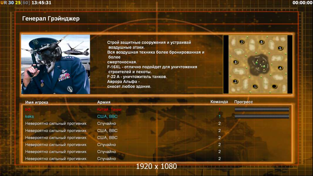Click the red team number in bot row
The height and width of the screenshot is (176, 313).
[220, 109]
